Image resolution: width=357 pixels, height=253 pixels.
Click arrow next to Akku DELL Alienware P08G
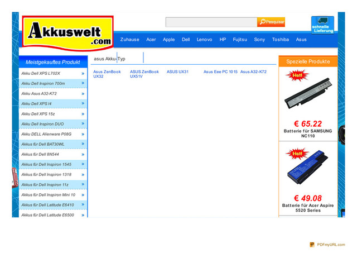tap(83, 134)
